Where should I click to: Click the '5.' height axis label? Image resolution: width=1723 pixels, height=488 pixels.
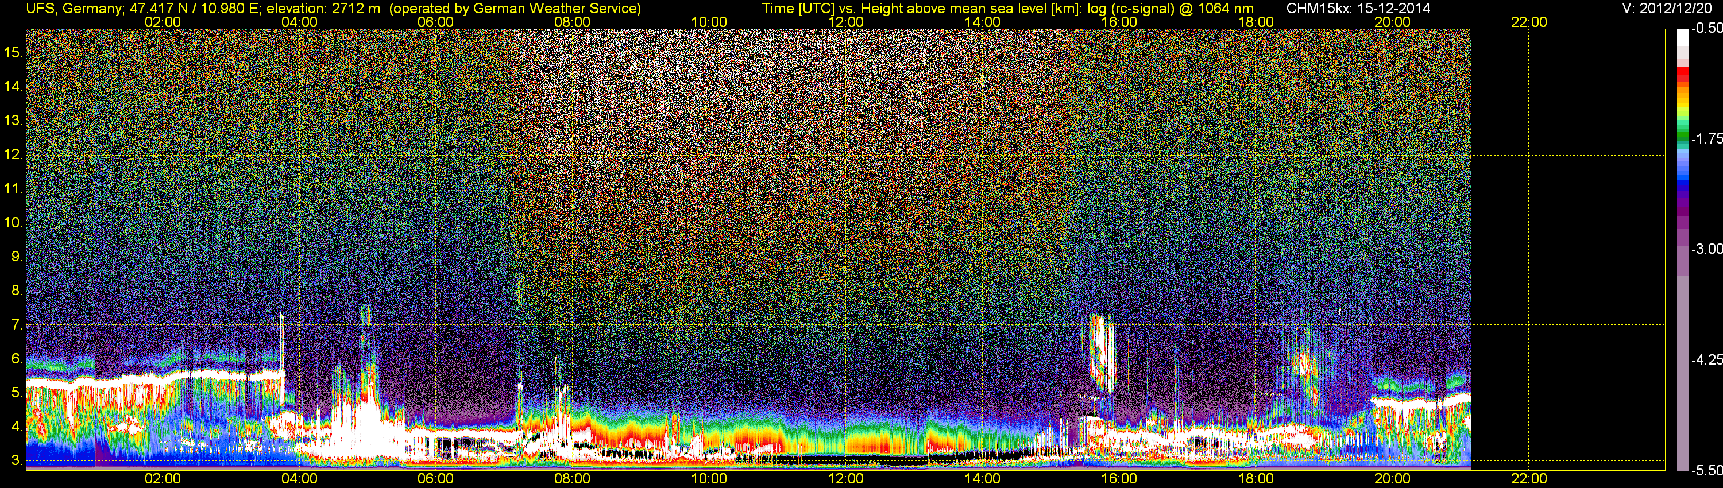point(17,393)
